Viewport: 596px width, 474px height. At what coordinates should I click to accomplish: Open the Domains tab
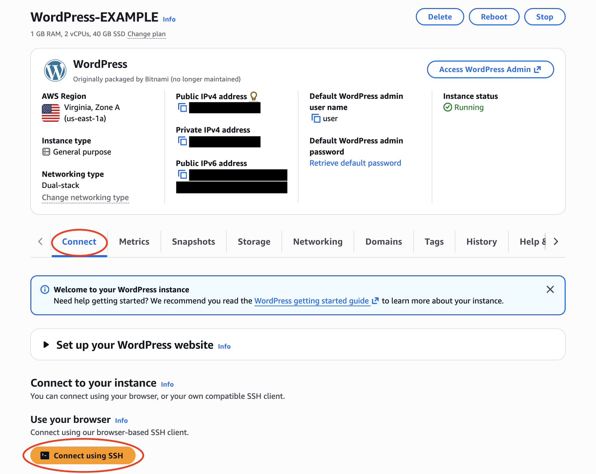click(384, 242)
